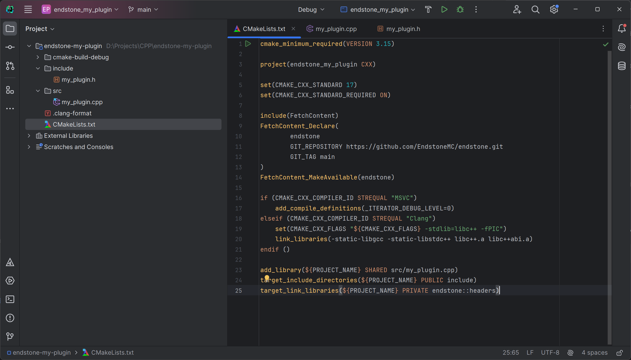Expand the cmake-build-debug folder

pyautogui.click(x=38, y=57)
